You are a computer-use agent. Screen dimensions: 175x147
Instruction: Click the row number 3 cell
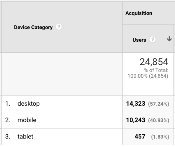[x=8, y=137]
